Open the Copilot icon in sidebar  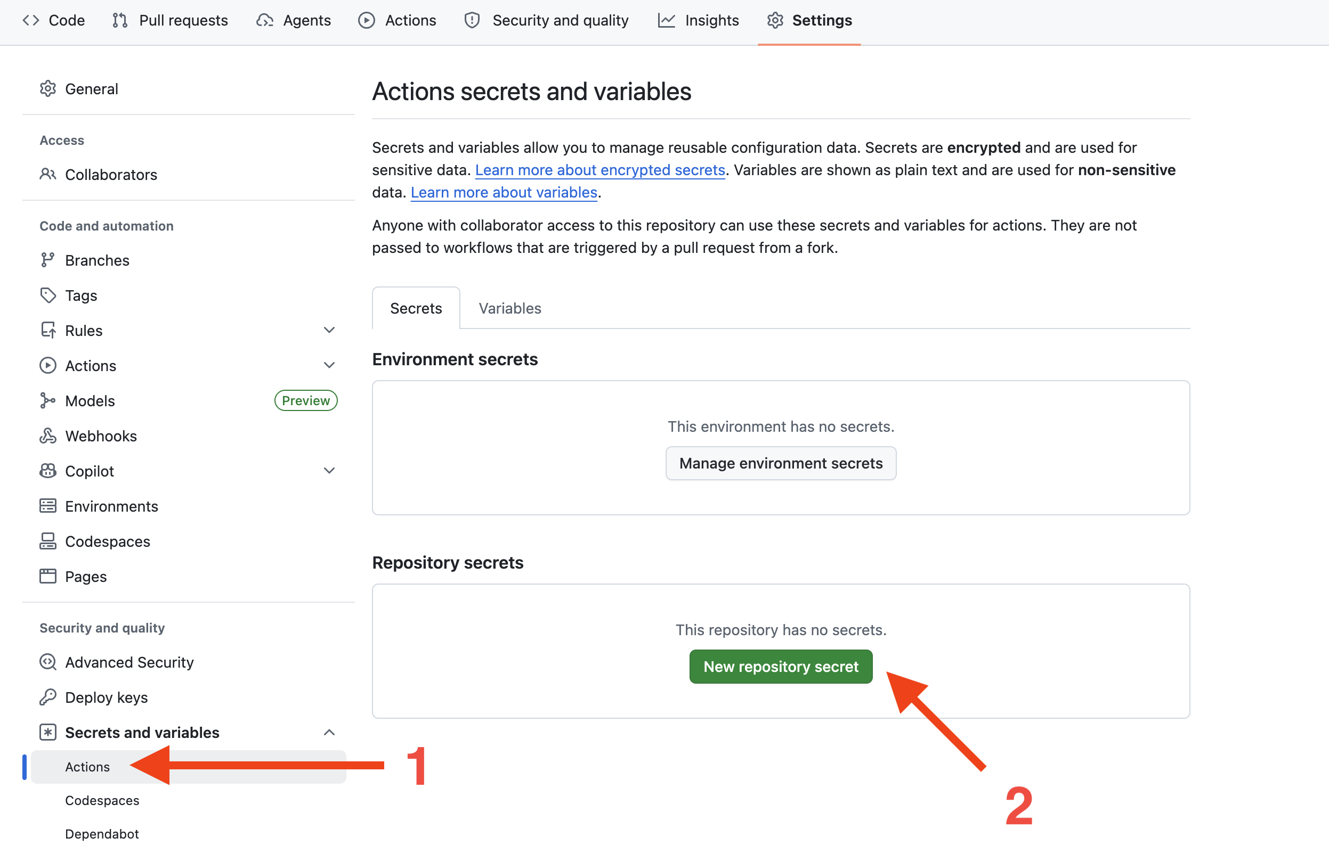(48, 471)
